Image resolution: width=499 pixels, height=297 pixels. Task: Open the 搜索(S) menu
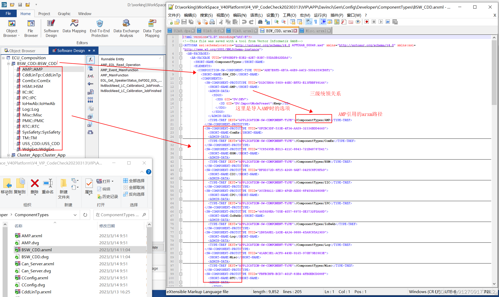coord(206,15)
